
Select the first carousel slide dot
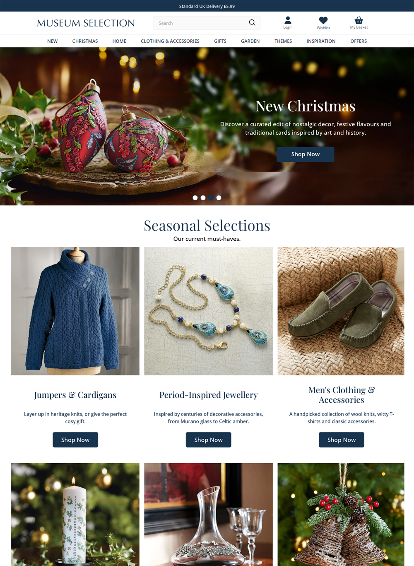[x=195, y=198]
